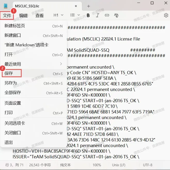Insert a link with link icon
The image size is (170, 170).
(x=107, y=15)
